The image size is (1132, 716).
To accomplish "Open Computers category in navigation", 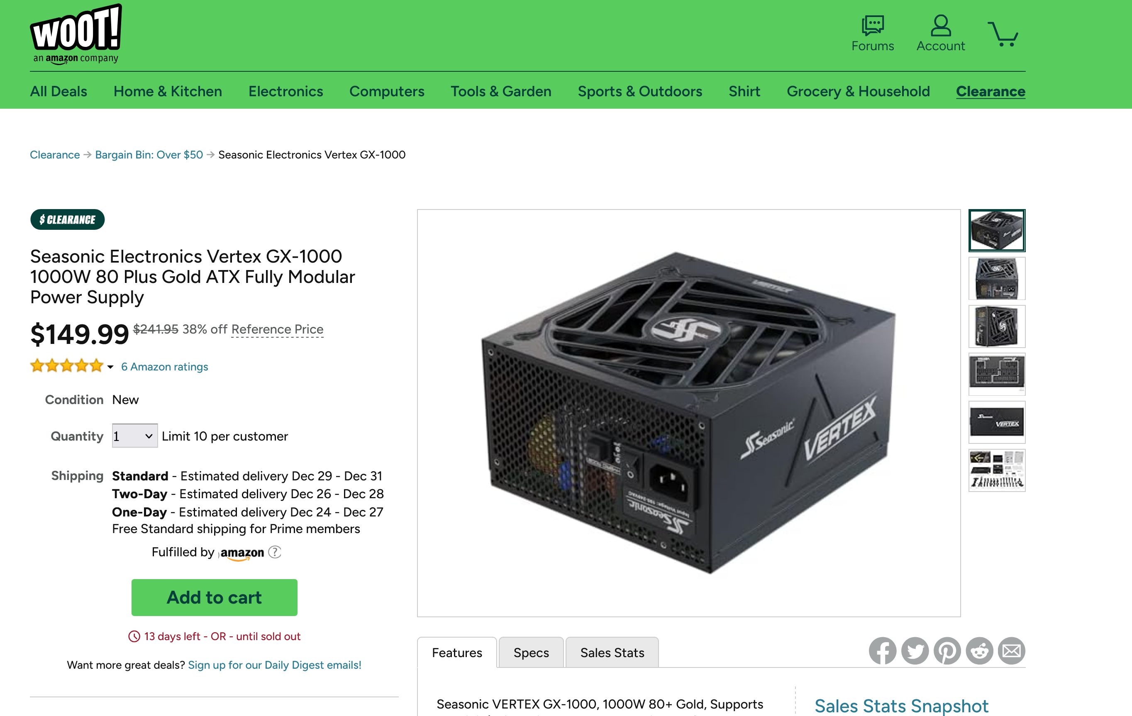I will coord(387,91).
